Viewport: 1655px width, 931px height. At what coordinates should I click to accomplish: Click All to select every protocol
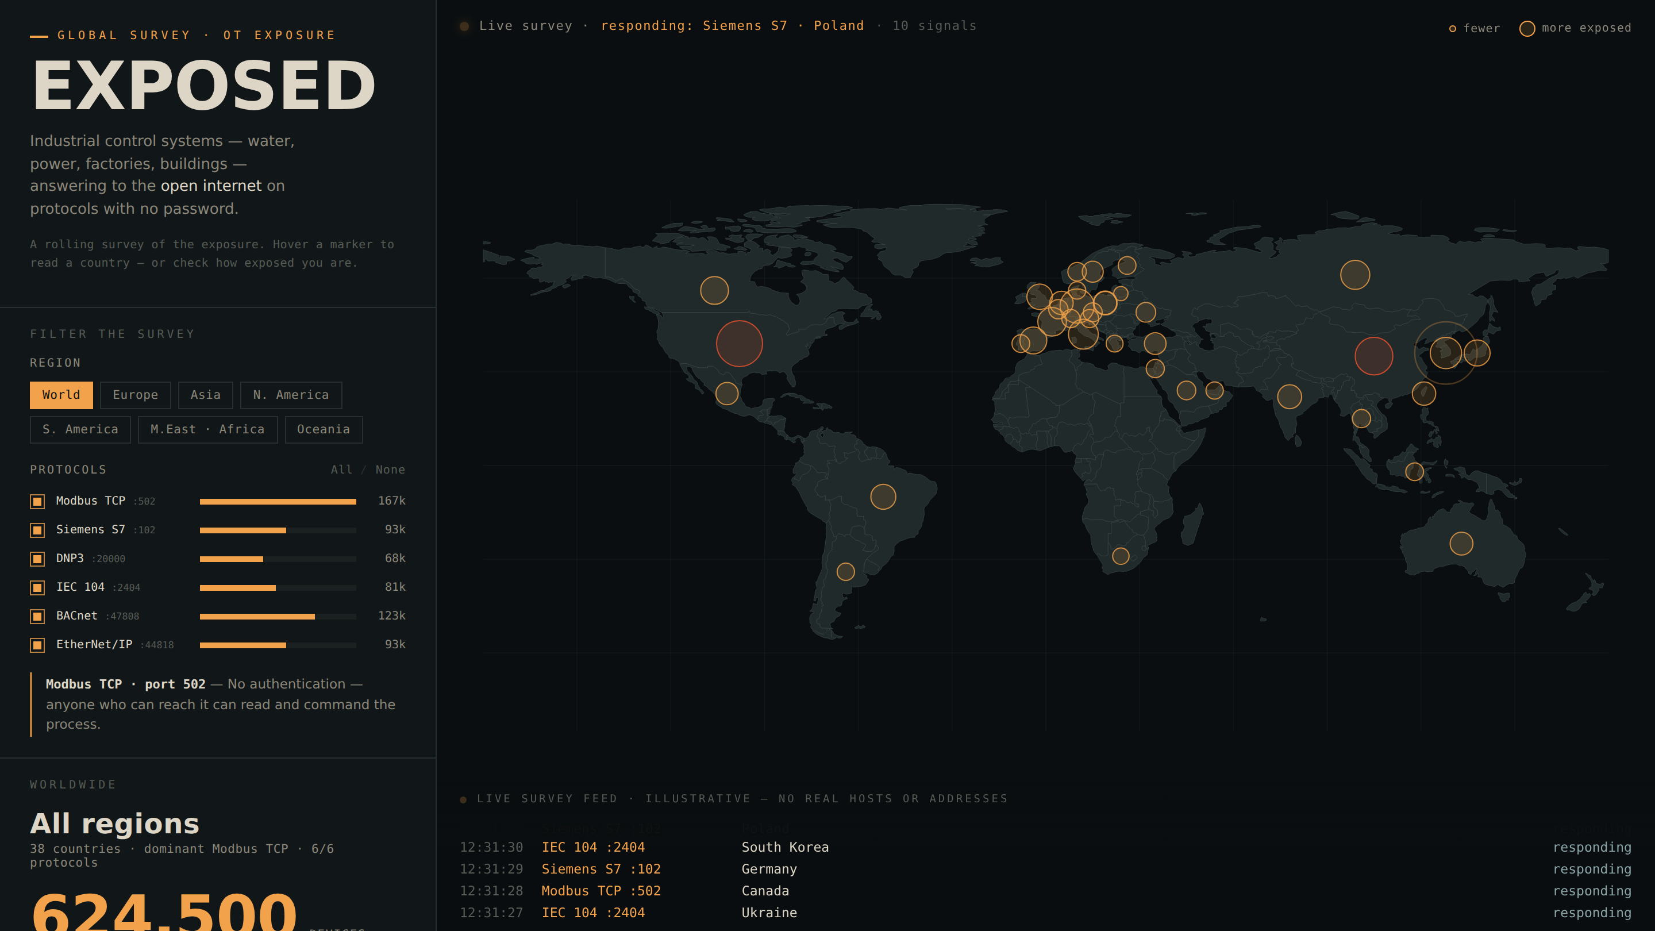pyautogui.click(x=341, y=470)
